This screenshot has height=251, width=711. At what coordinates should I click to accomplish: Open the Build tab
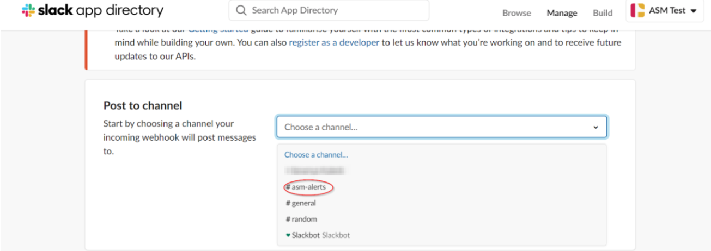click(x=603, y=13)
